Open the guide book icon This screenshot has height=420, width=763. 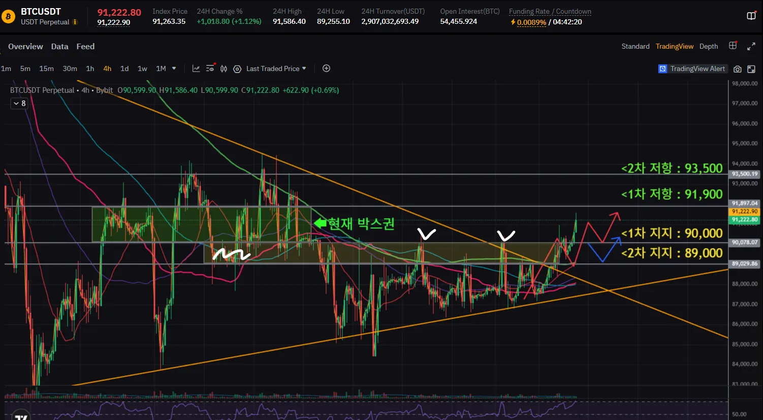751,16
